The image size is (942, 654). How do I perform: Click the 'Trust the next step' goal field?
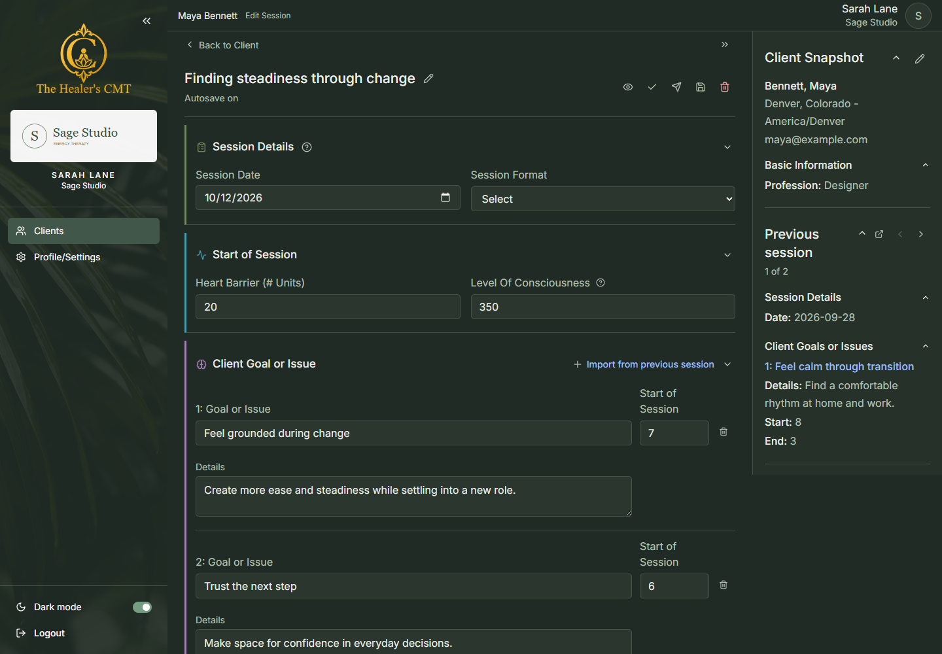point(413,586)
